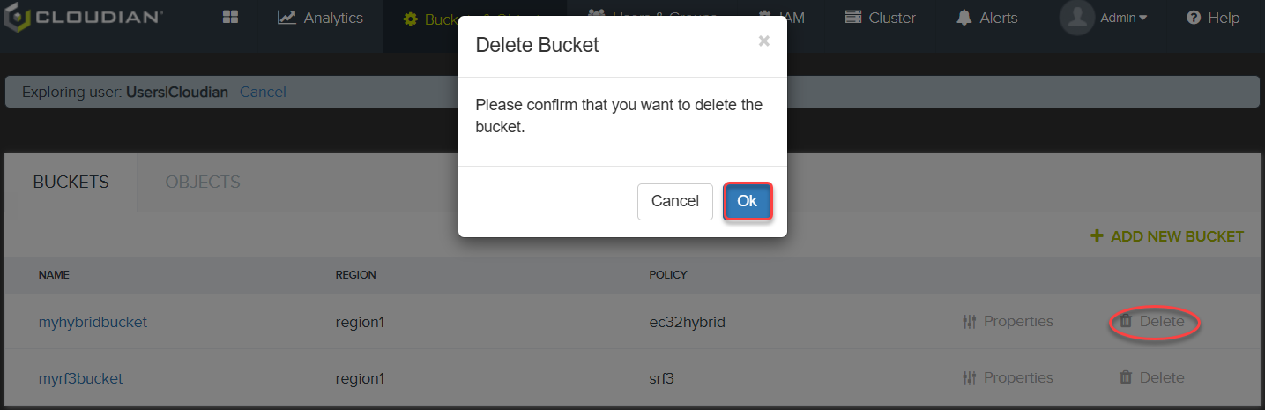Image resolution: width=1265 pixels, height=410 pixels.
Task: Open Alerts bell icon
Action: coord(964,18)
